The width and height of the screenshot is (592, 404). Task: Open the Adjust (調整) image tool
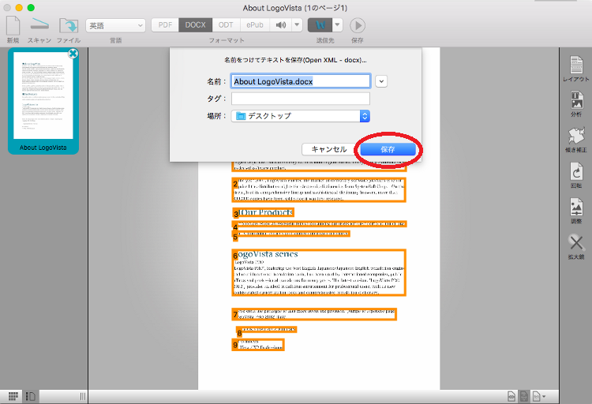coord(575,211)
